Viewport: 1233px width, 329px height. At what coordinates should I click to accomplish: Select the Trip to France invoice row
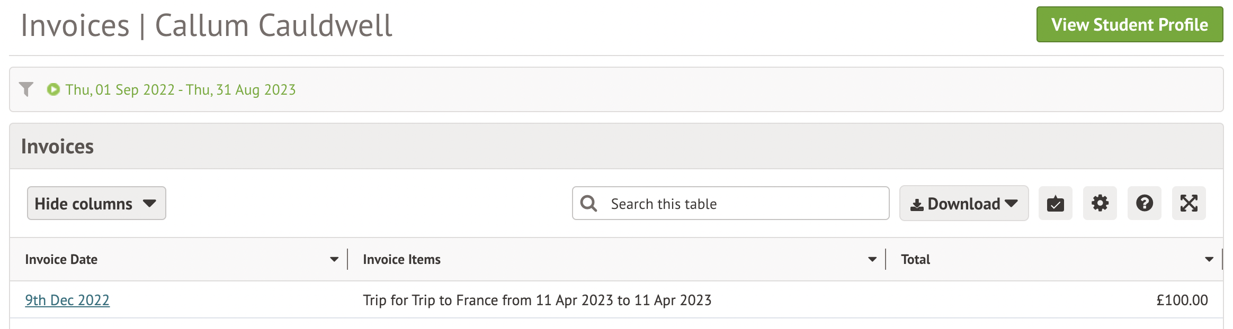(x=537, y=300)
